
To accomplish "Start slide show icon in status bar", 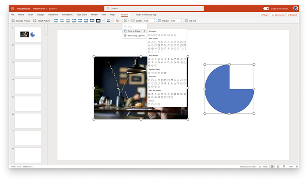I will 284,167.
